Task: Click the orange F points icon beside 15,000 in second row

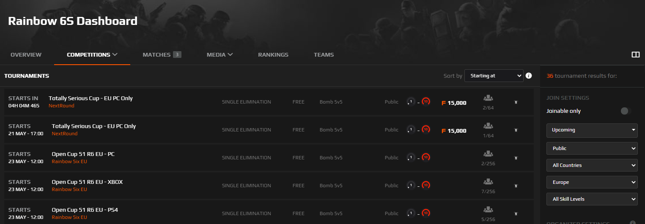Action: click(444, 131)
